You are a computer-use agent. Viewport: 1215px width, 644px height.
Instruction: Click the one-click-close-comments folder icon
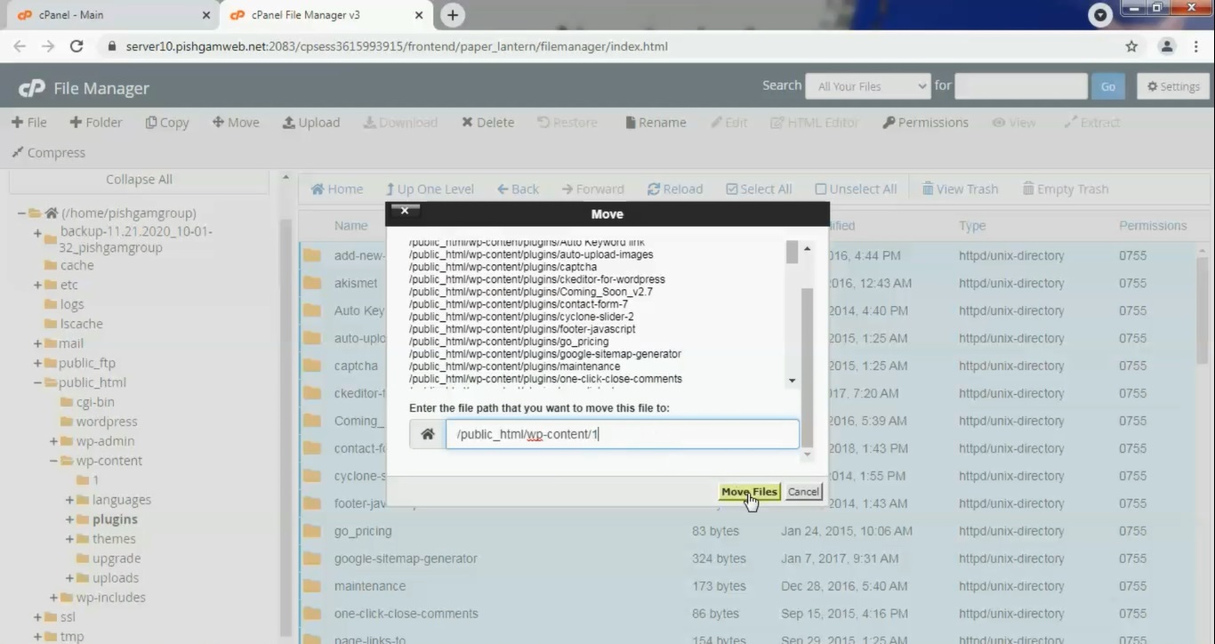click(312, 614)
